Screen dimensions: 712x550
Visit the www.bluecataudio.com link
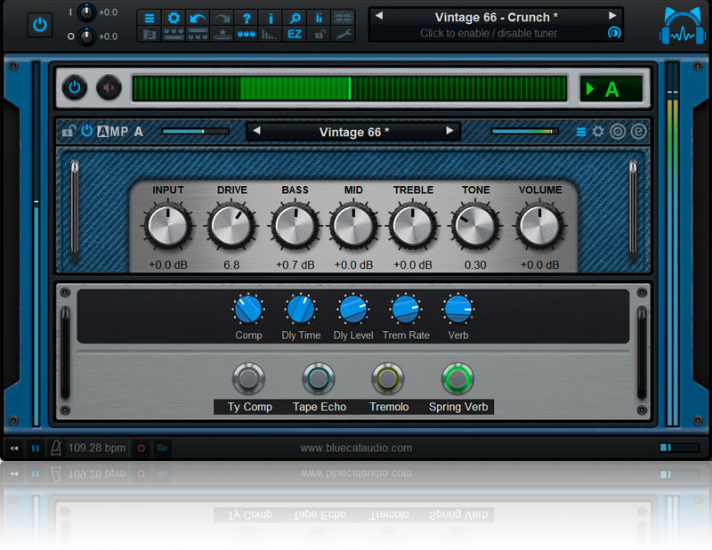tap(356, 449)
